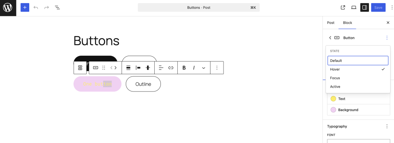This screenshot has height=143, width=394.
Task: Switch to the Post tab
Action: (331, 23)
